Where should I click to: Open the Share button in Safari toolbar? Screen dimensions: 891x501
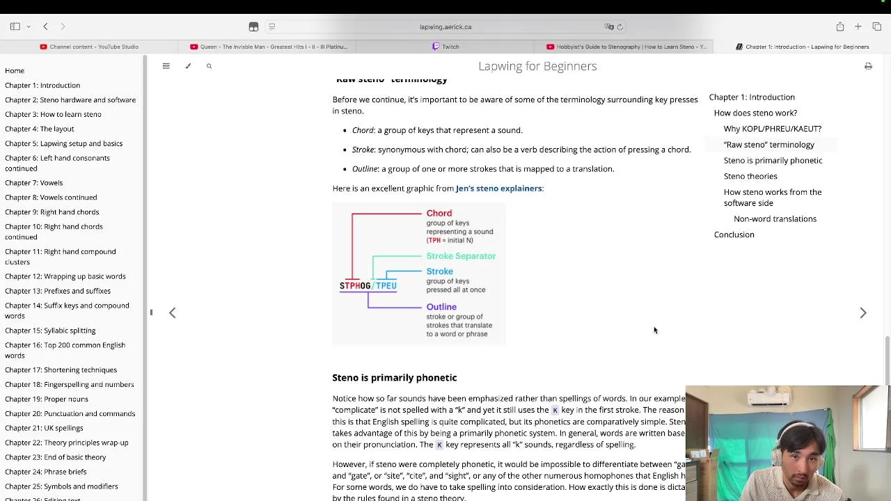pos(840,26)
